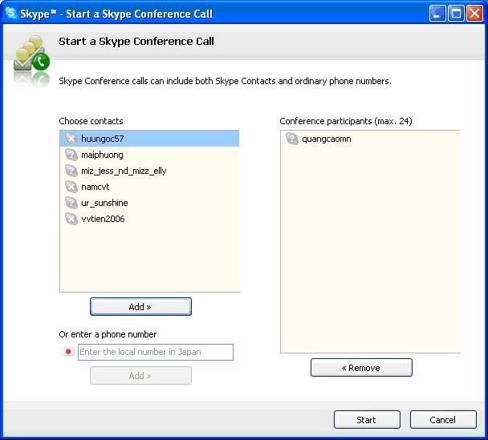Focus the local phone number field

(x=155, y=352)
